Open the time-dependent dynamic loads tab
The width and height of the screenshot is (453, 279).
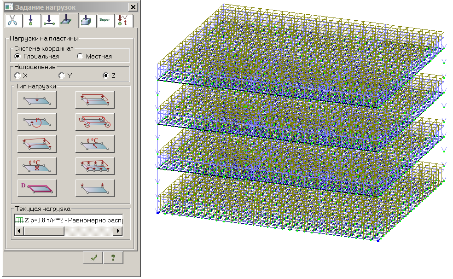[x=124, y=21]
